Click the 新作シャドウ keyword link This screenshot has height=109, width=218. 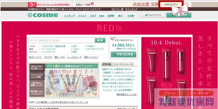(35, 57)
